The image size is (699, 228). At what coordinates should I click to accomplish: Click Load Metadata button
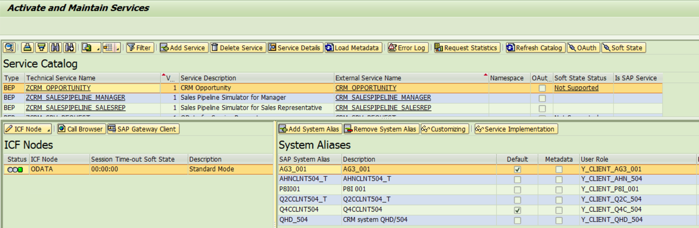pos(353,48)
